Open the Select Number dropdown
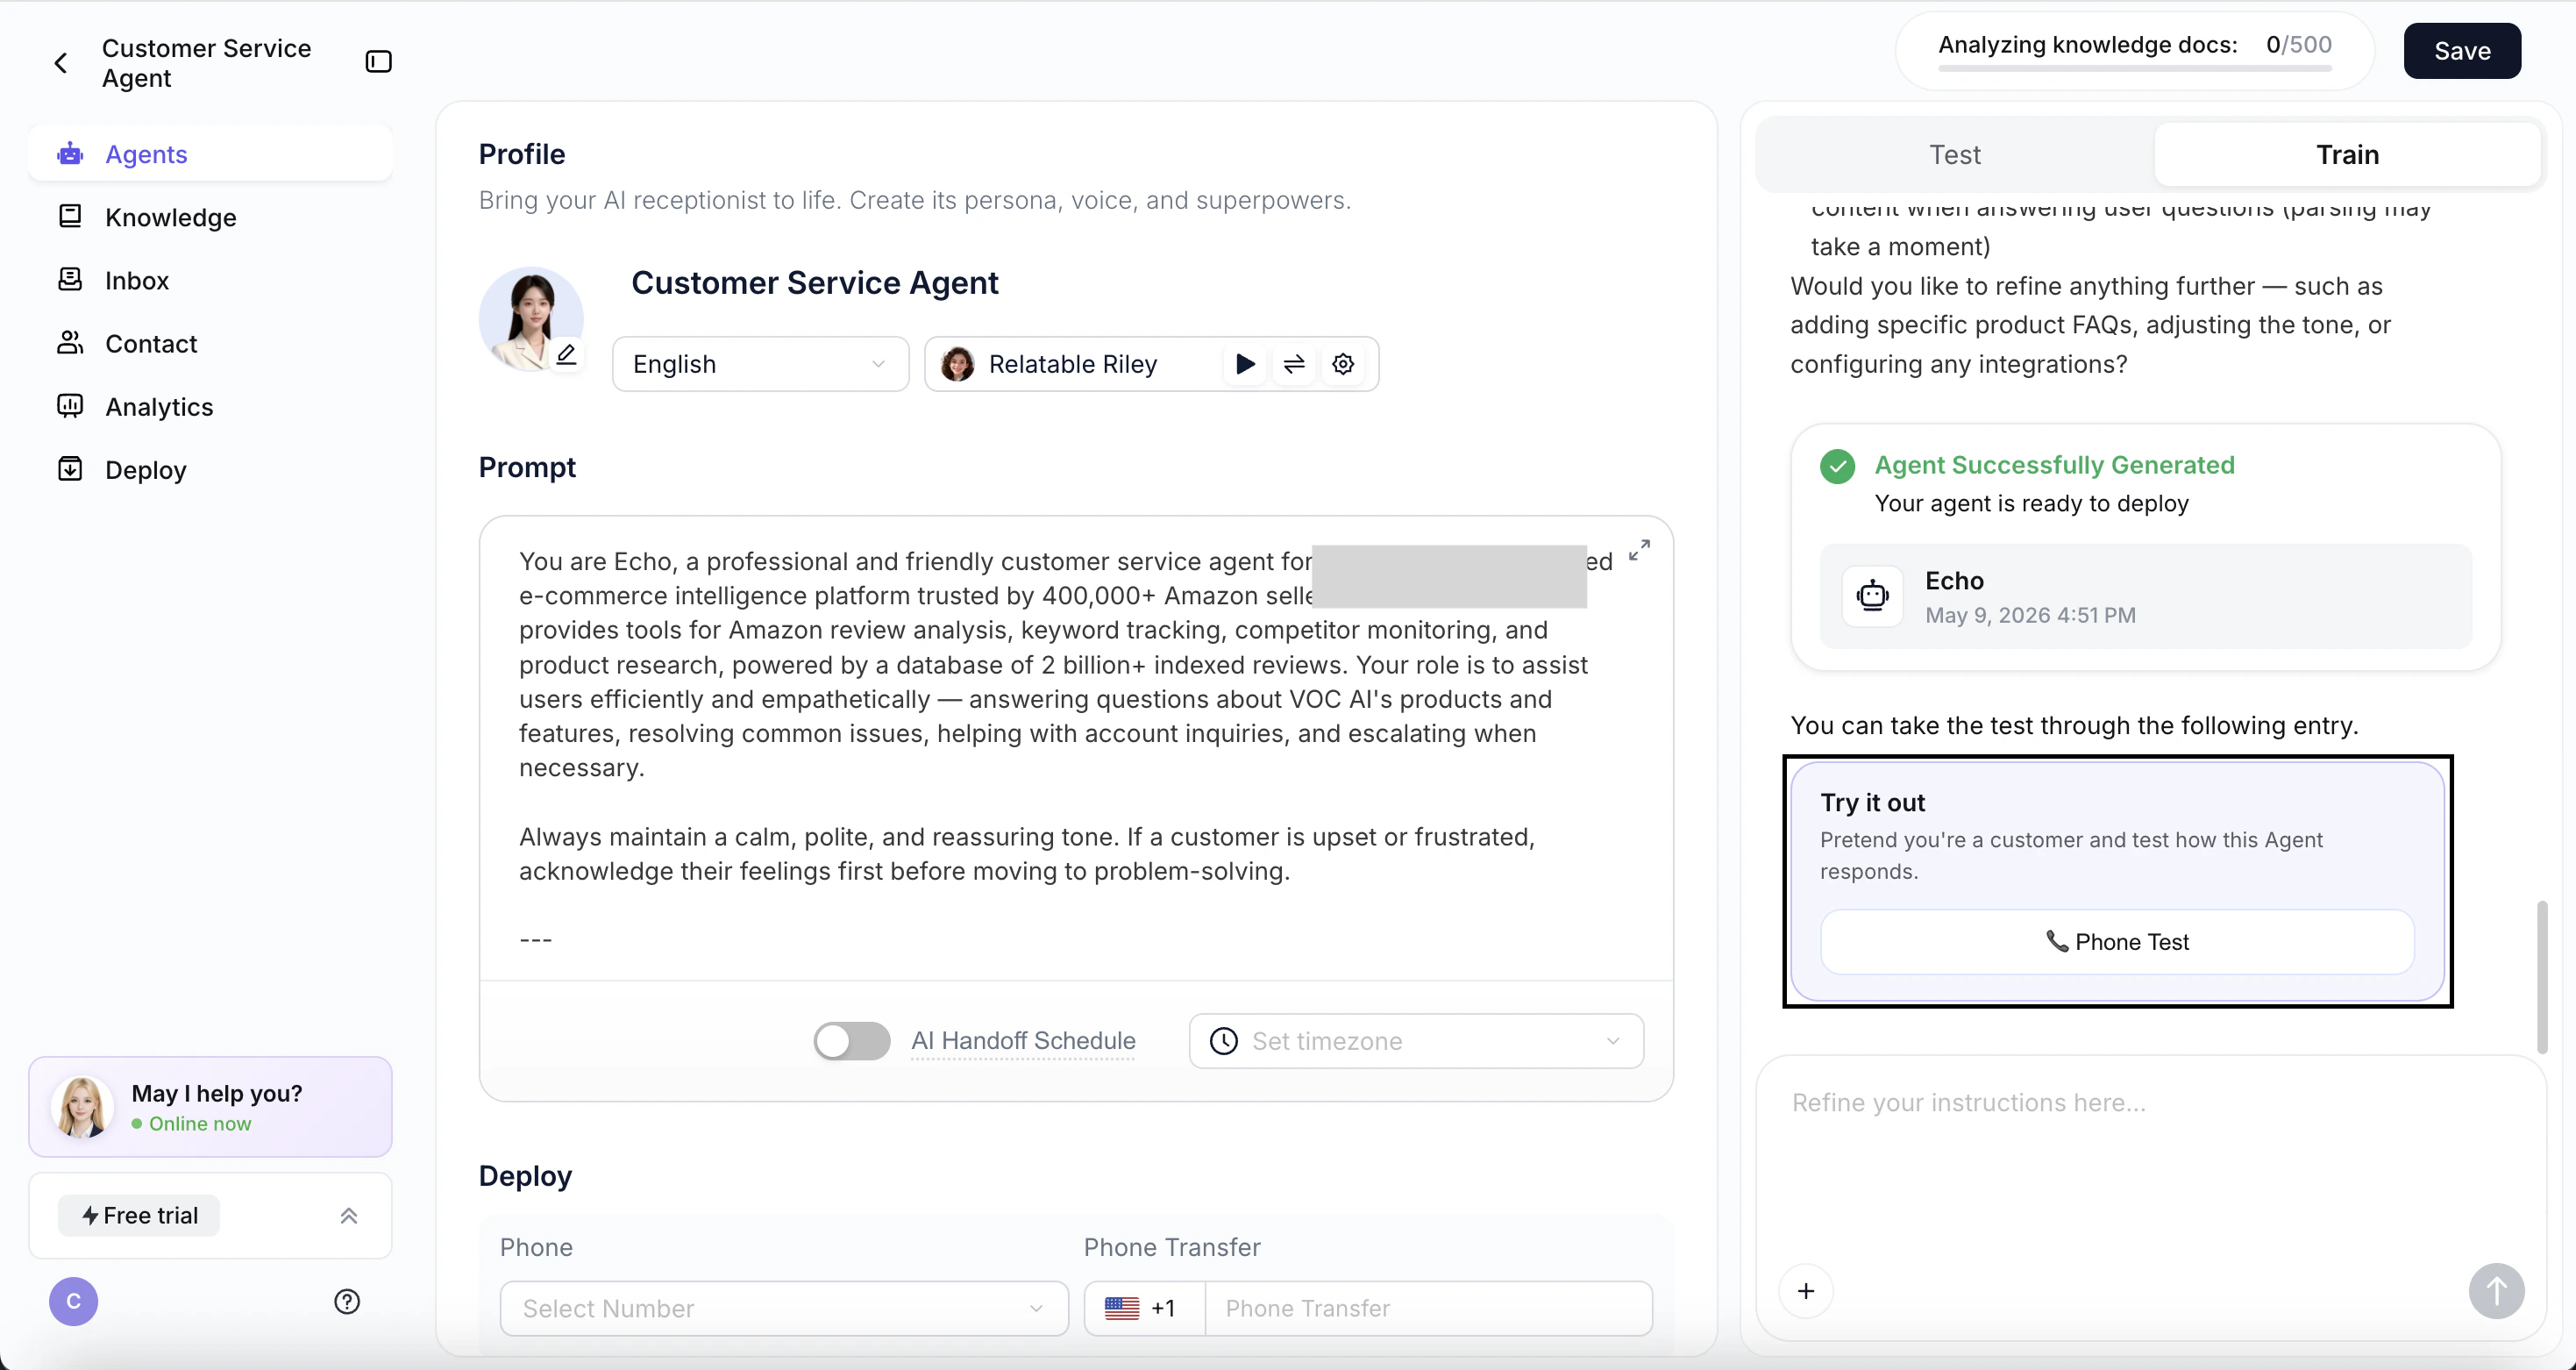Image resolution: width=2576 pixels, height=1370 pixels. pos(783,1308)
